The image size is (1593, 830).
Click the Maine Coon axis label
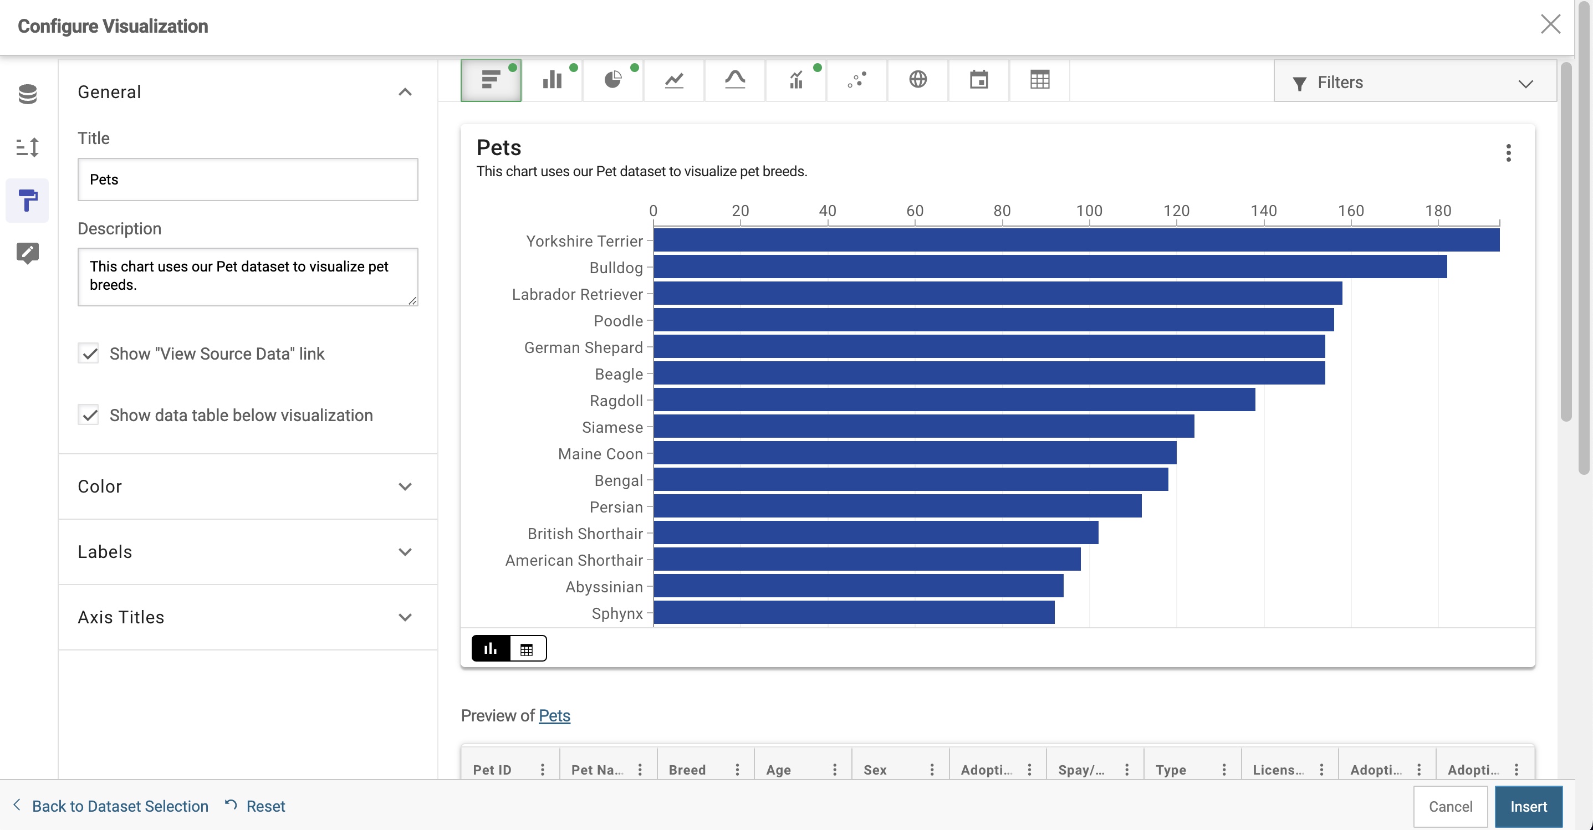pos(600,454)
